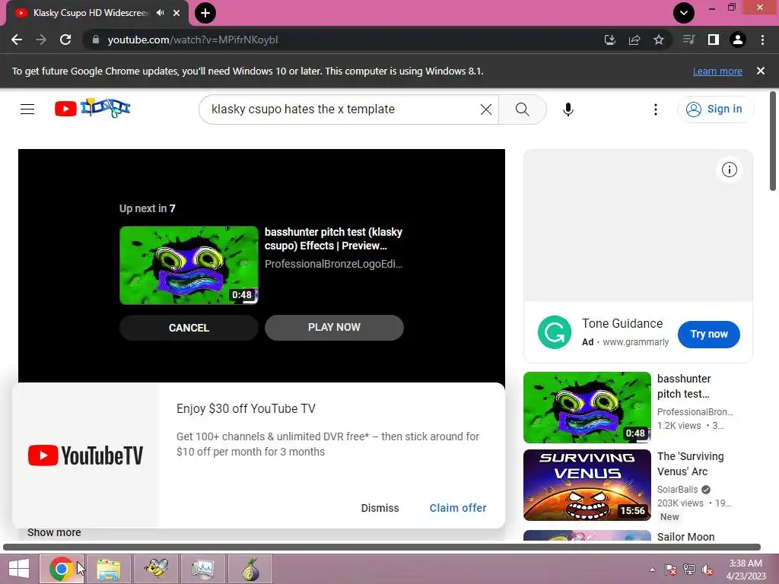The image size is (779, 584).
Task: Play next video now
Action: tap(334, 327)
